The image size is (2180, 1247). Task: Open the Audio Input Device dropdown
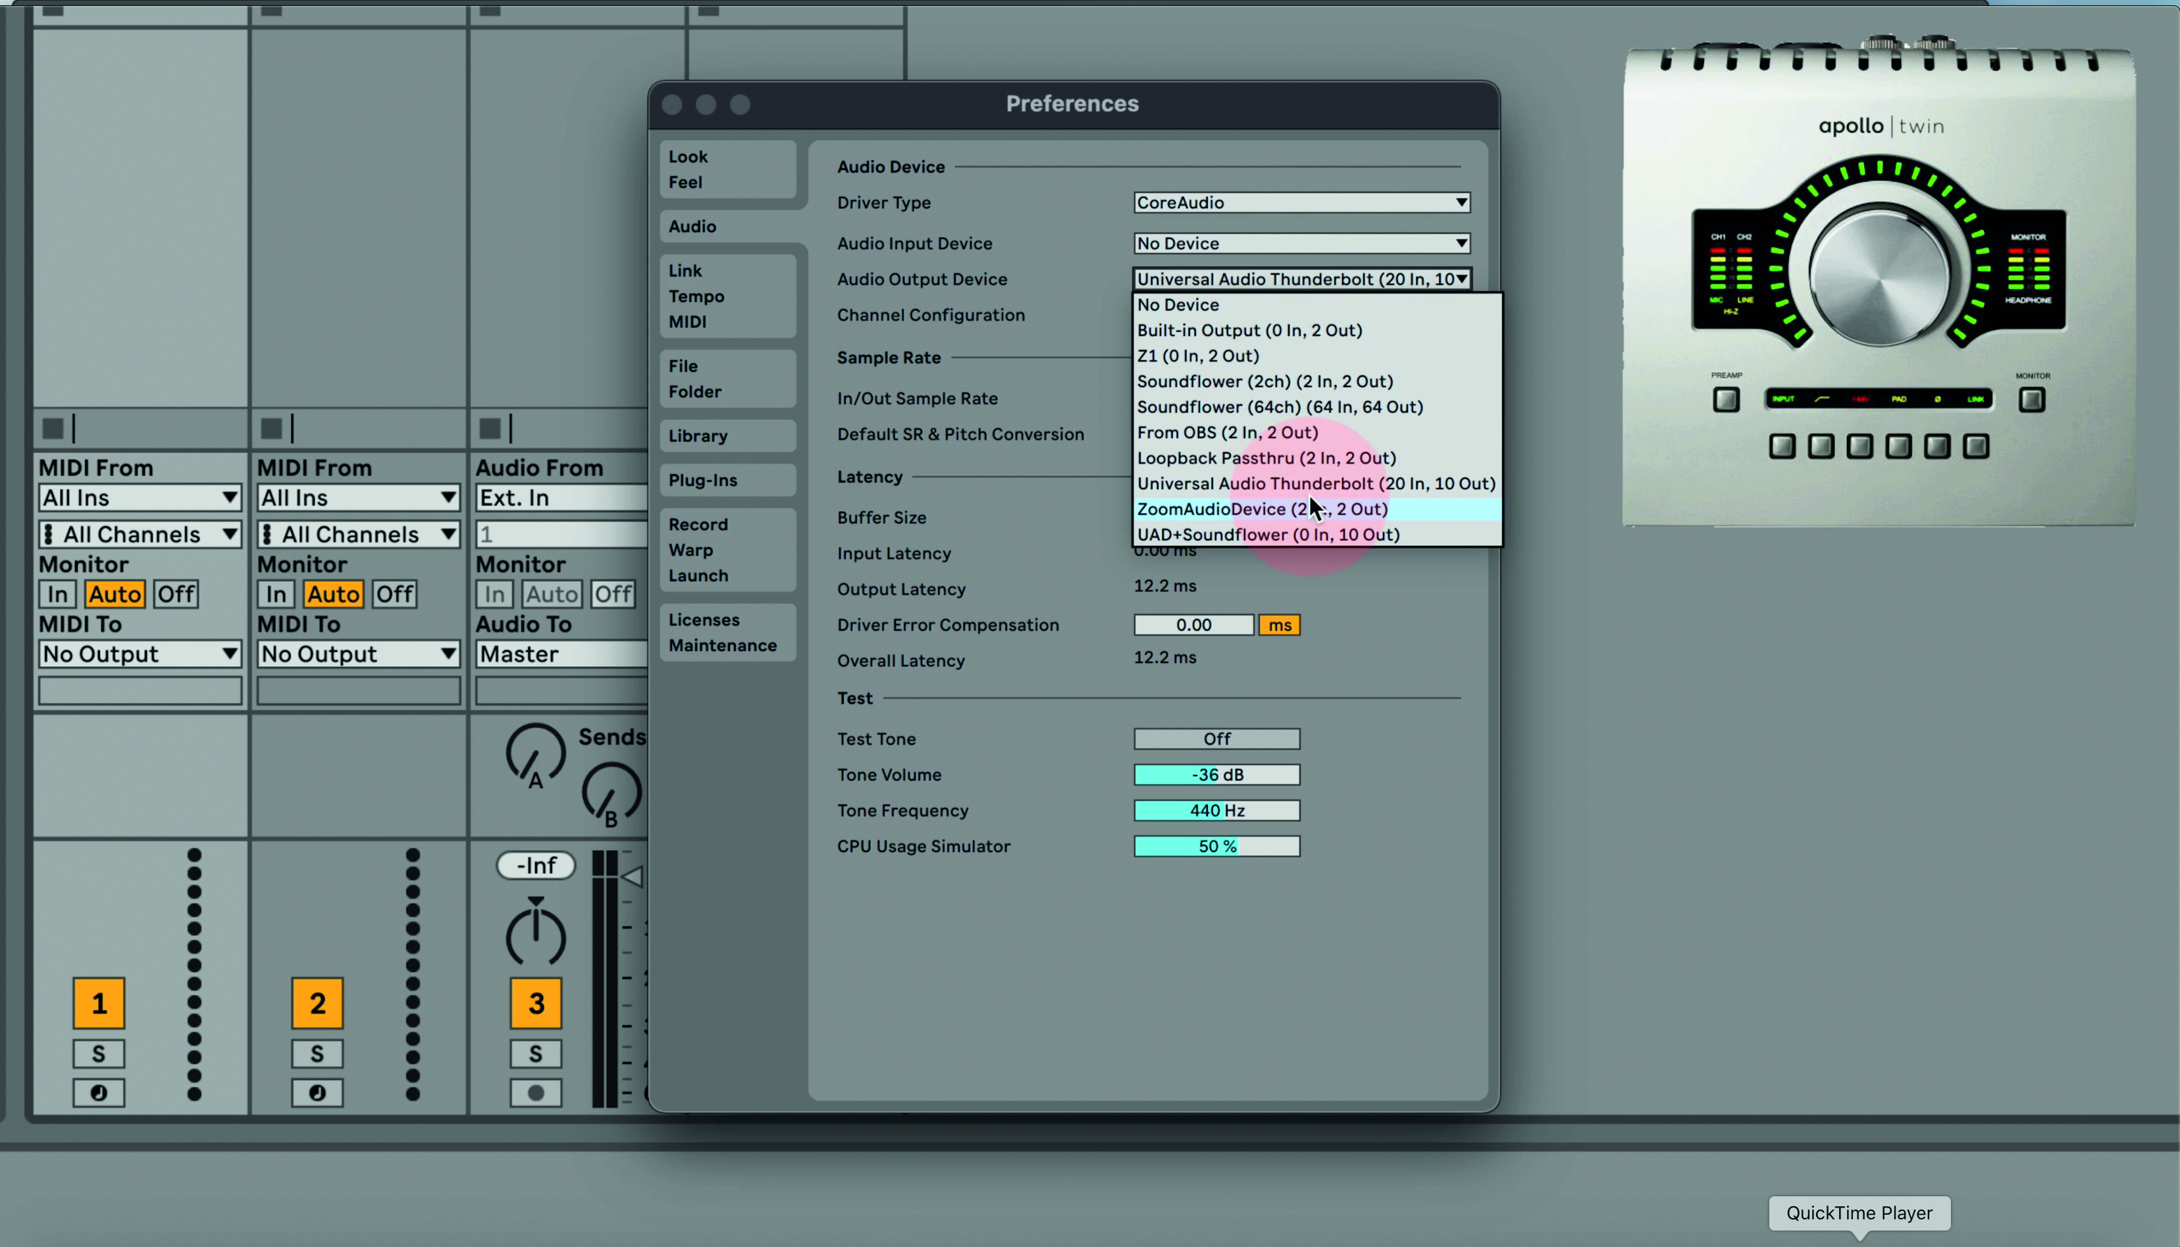1301,243
